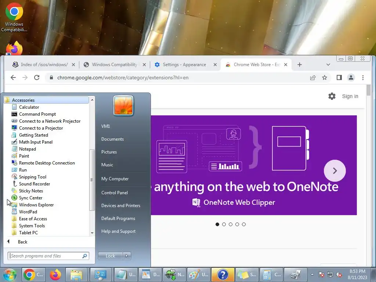Click the muted volume tray icon
The width and height of the screenshot is (376, 282).
(339, 275)
